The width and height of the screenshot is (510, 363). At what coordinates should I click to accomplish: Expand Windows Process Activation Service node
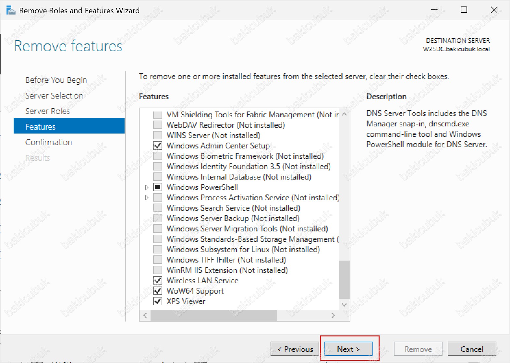[147, 198]
